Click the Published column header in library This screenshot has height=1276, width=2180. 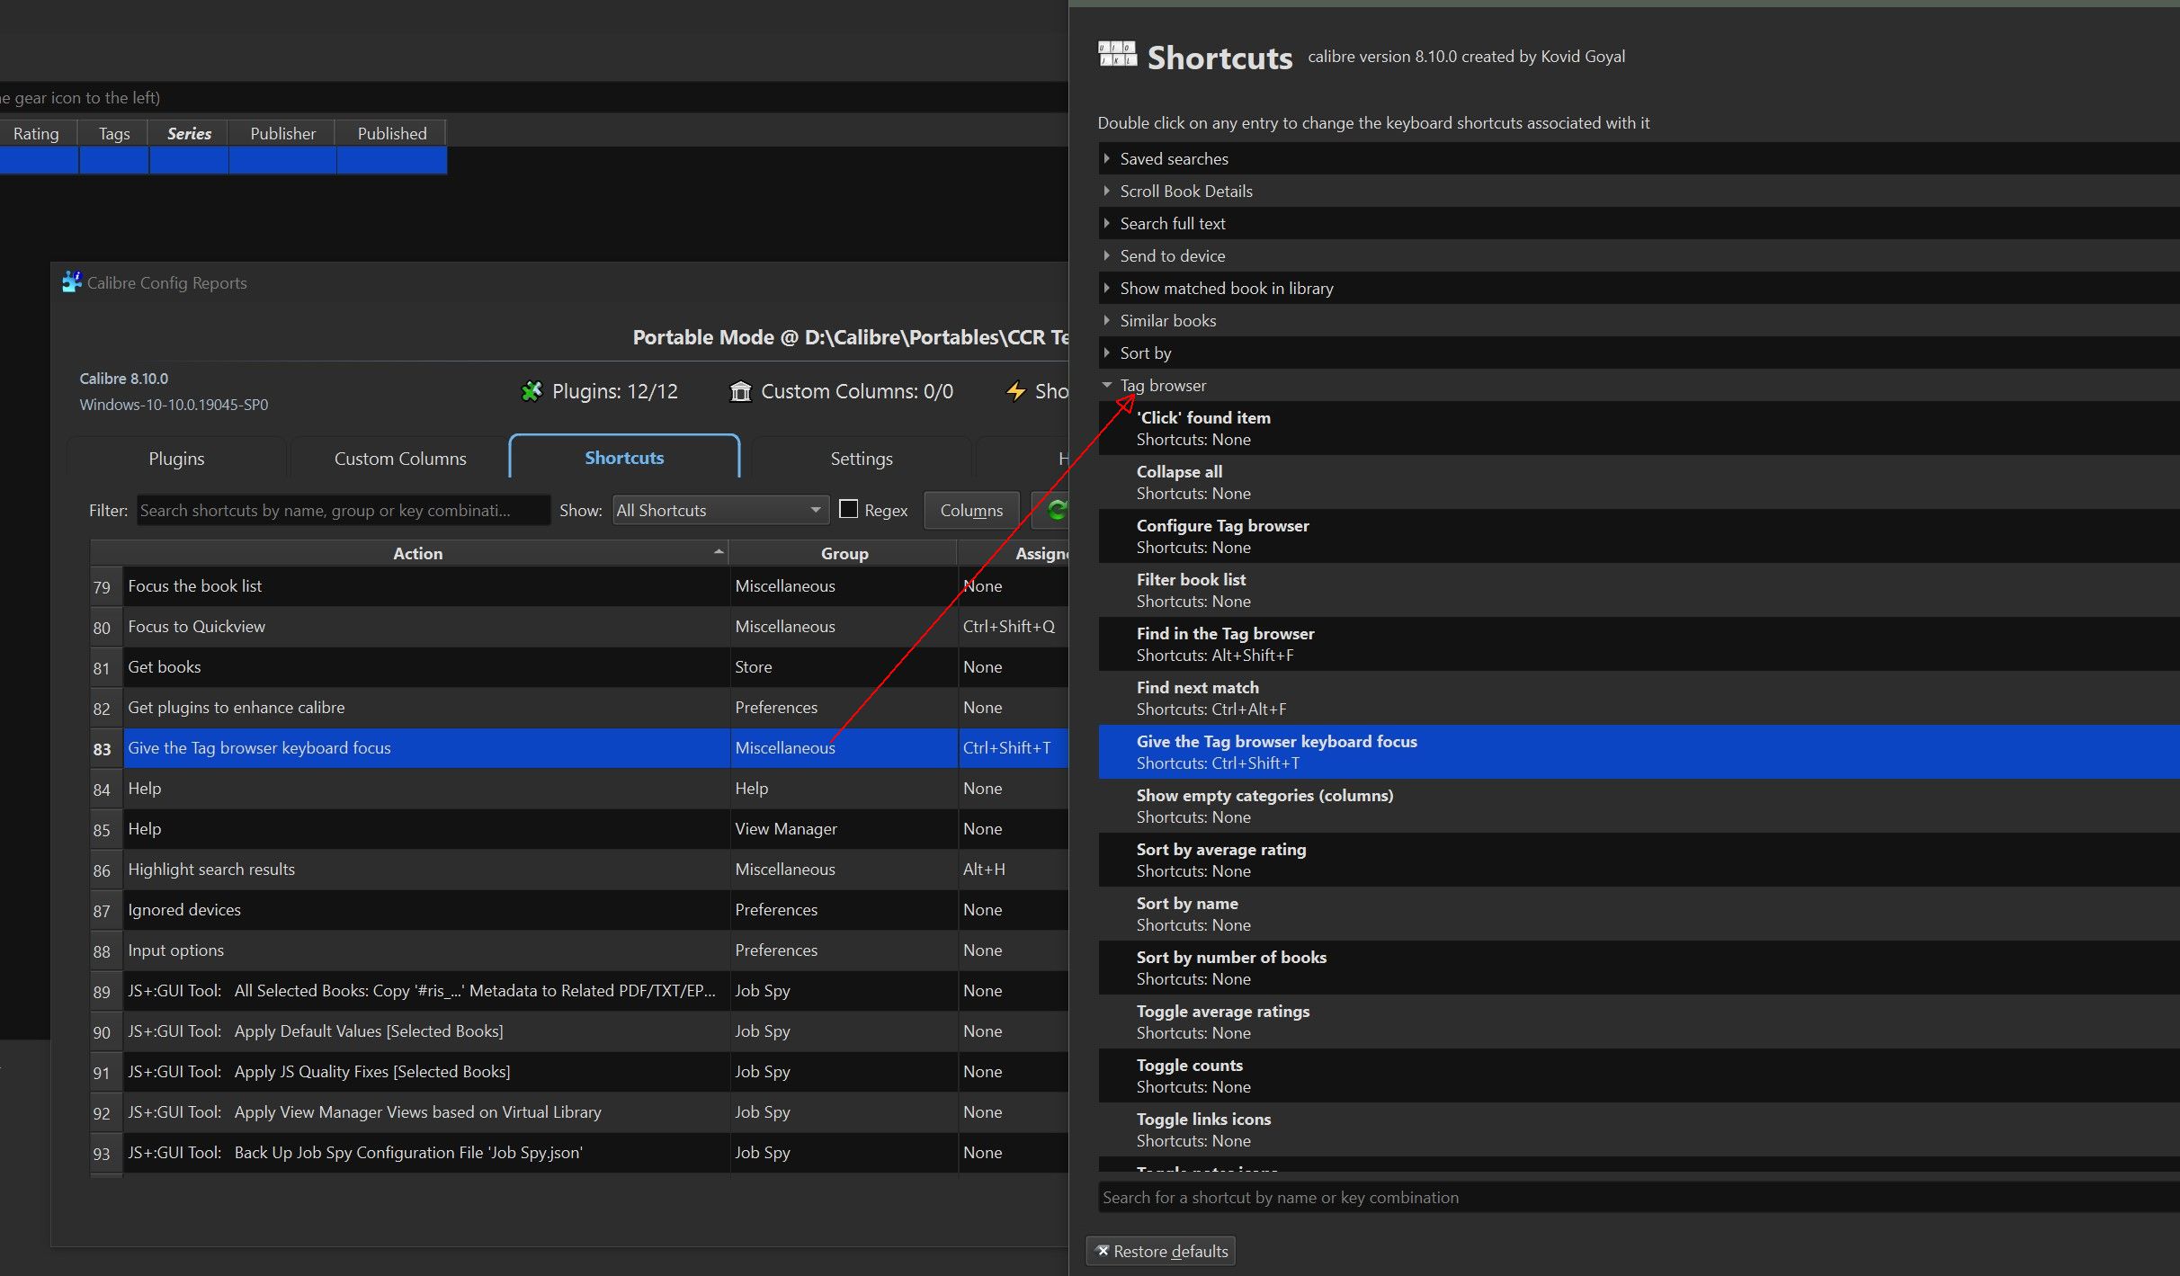392,133
